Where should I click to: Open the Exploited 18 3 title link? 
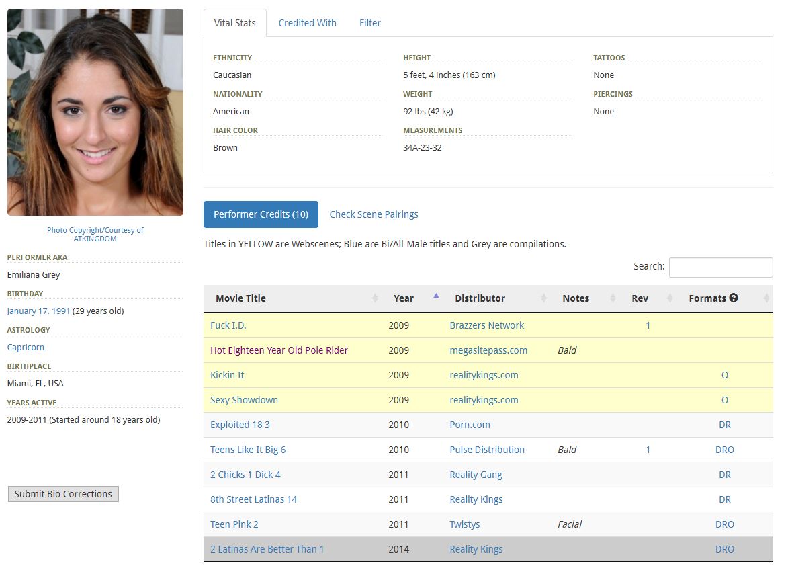240,425
